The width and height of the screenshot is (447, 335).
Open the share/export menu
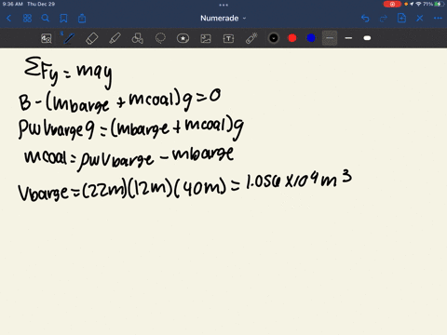tap(82, 19)
